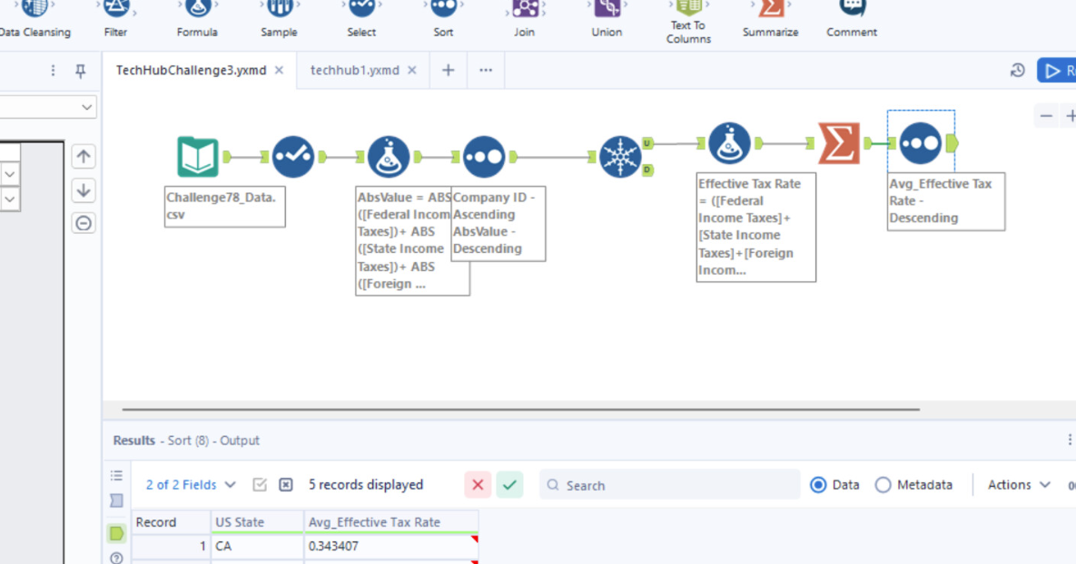Open workflow history clock icon

[x=1017, y=71]
